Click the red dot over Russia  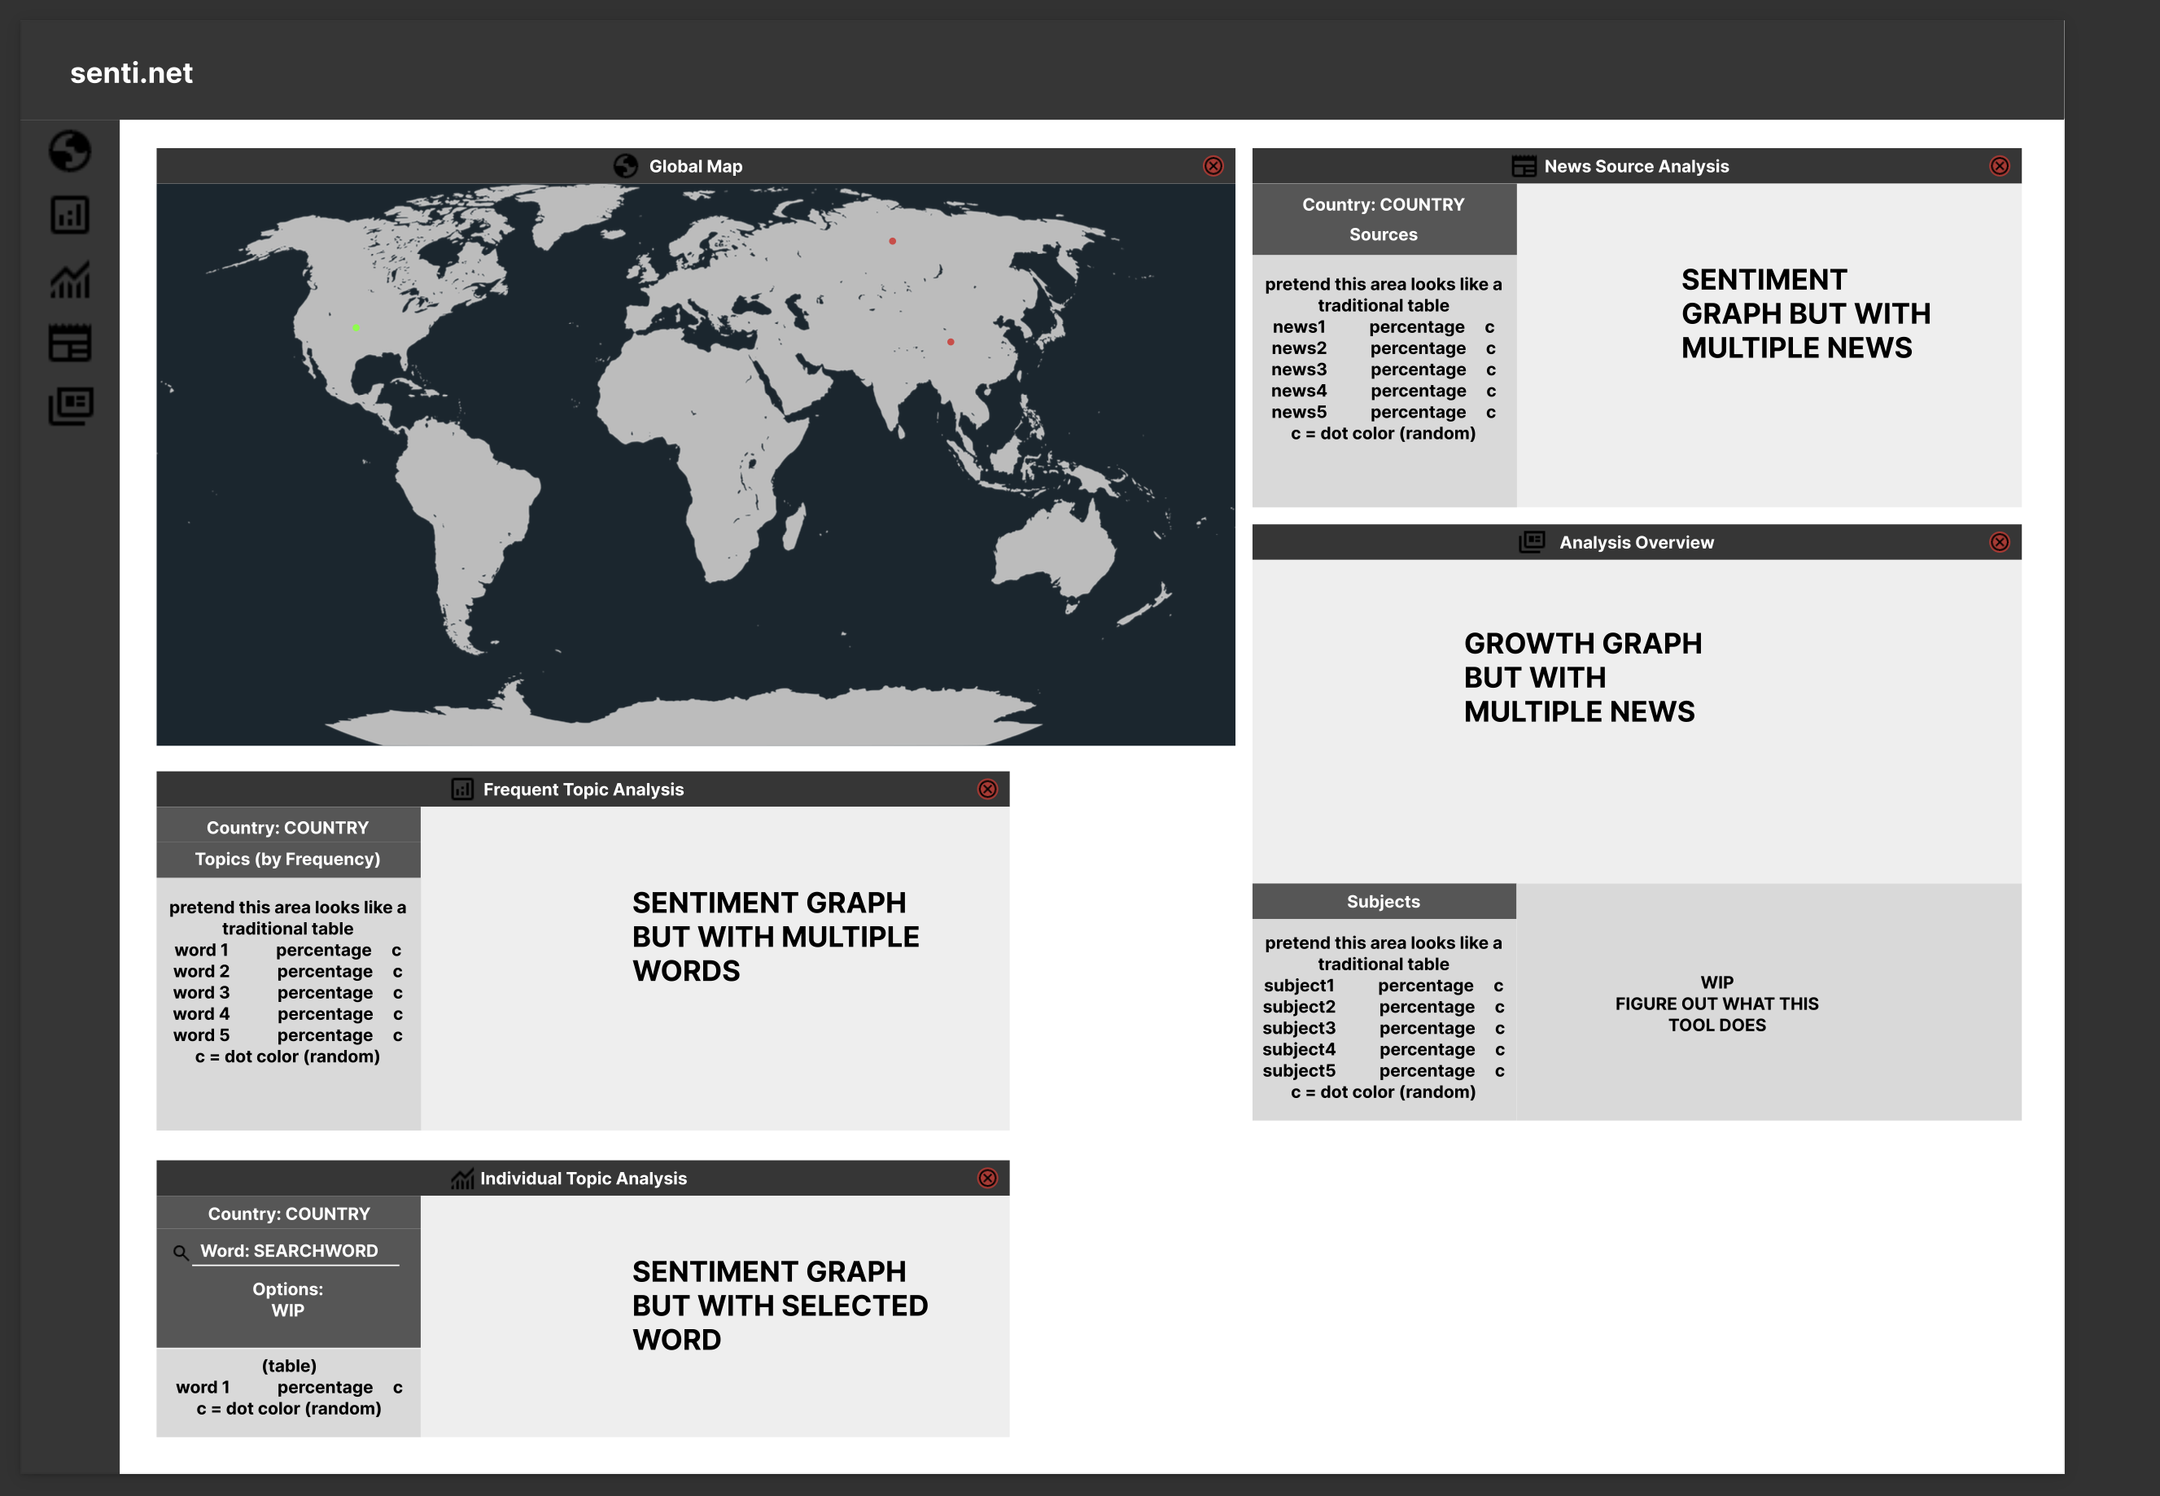tap(892, 241)
